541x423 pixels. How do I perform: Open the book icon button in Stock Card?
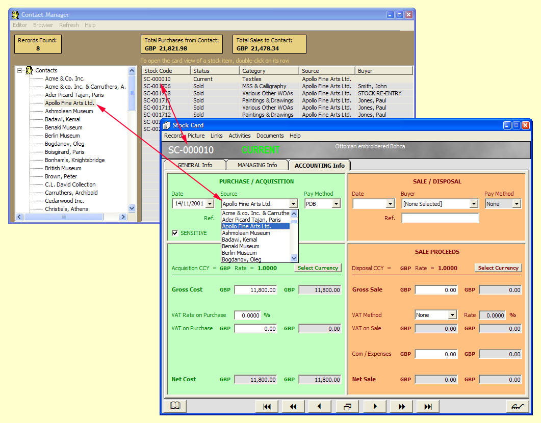[175, 406]
